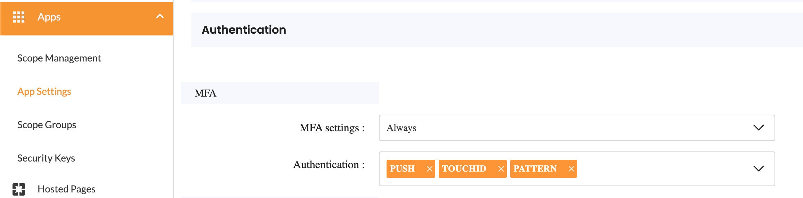The width and height of the screenshot is (803, 198).
Task: Remove the PUSH authentication tag
Action: click(430, 169)
